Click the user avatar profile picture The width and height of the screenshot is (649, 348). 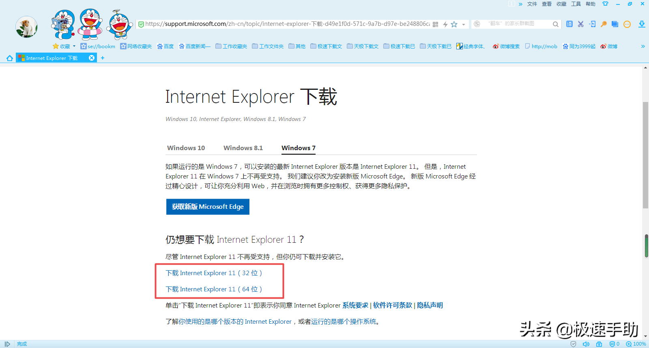point(27,27)
